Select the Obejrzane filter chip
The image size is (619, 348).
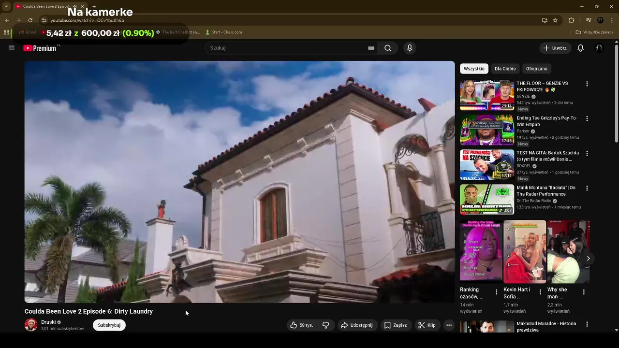click(537, 69)
